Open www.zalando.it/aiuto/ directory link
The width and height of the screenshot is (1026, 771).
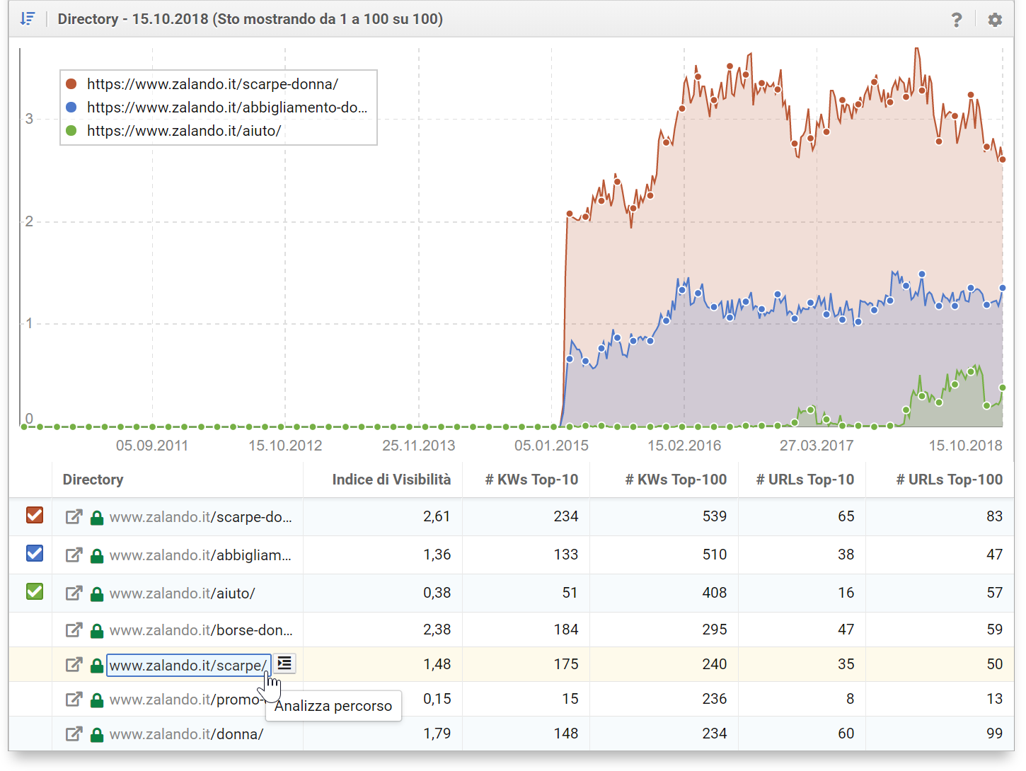(183, 593)
